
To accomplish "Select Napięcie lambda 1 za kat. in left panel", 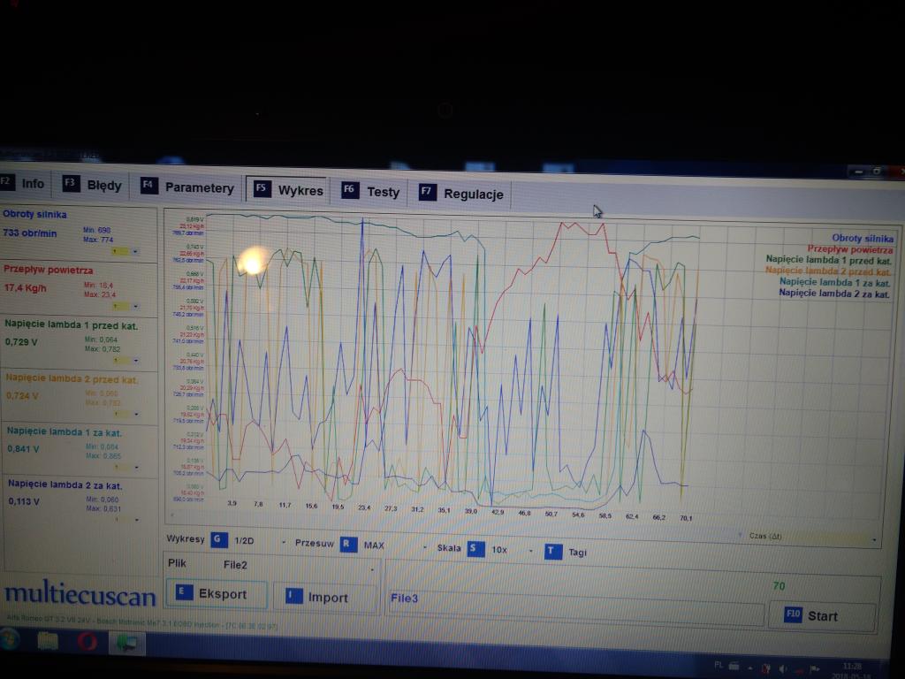I will (x=64, y=431).
